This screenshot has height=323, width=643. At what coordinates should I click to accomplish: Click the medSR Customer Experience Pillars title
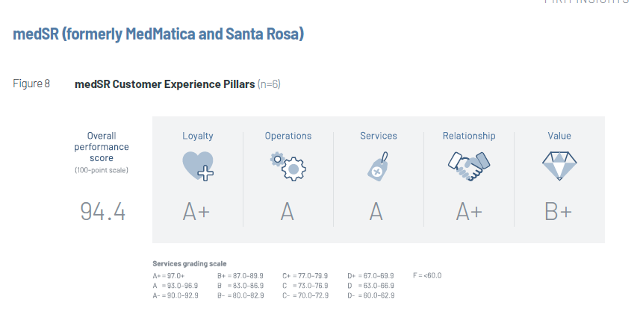(165, 84)
